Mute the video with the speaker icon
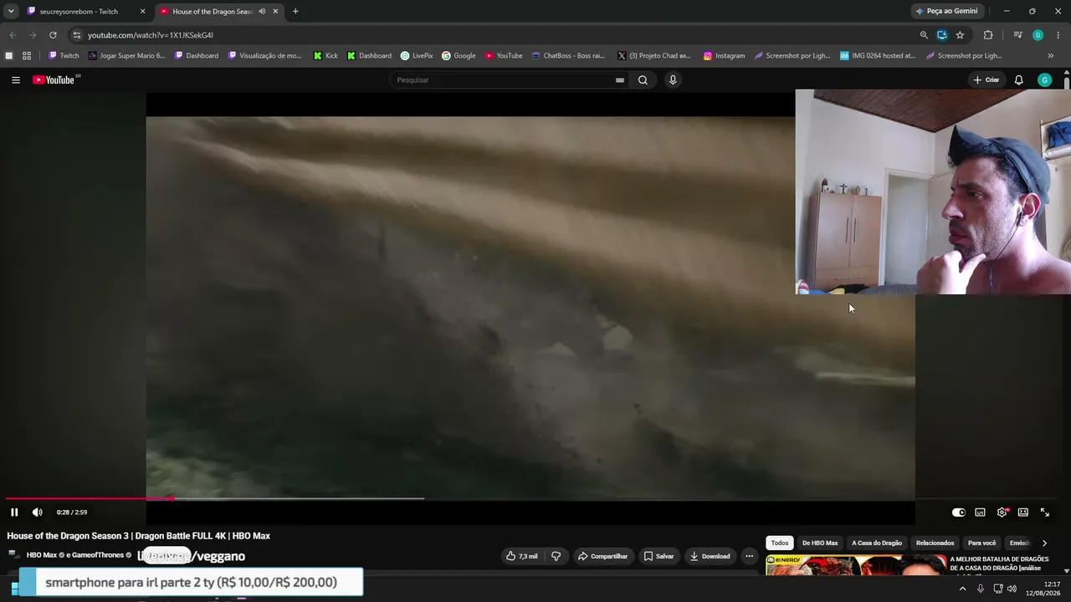The image size is (1071, 602). 38,513
